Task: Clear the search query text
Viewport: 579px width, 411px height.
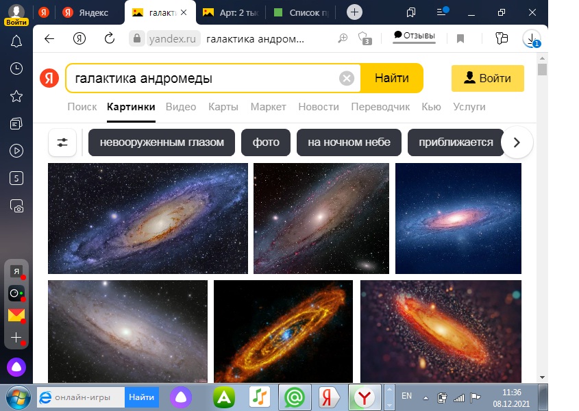Action: point(346,78)
